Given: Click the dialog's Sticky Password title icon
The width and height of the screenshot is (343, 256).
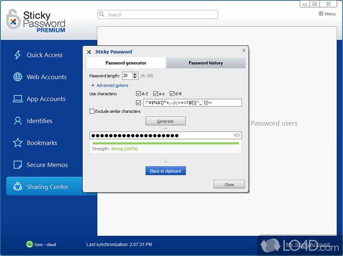Looking at the screenshot, I should point(89,52).
